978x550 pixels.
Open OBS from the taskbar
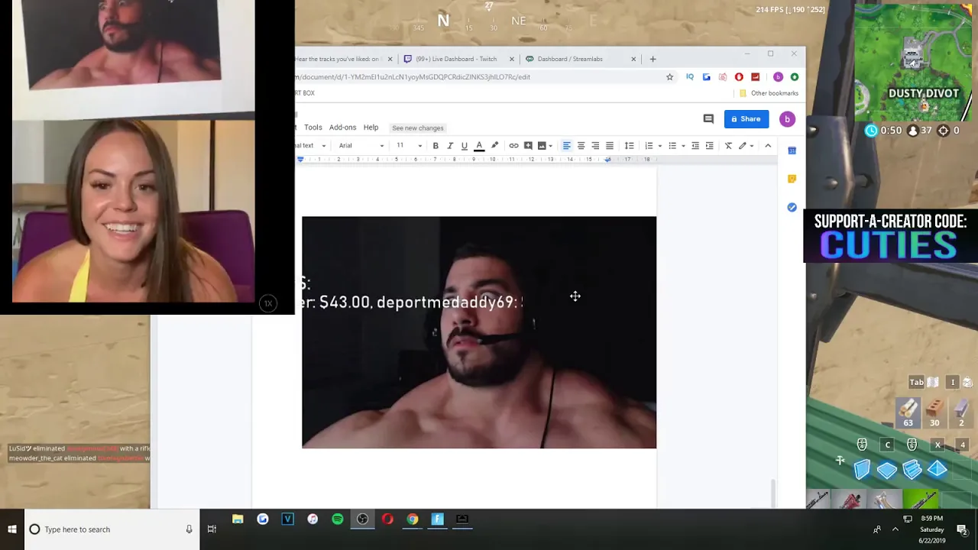click(x=363, y=519)
